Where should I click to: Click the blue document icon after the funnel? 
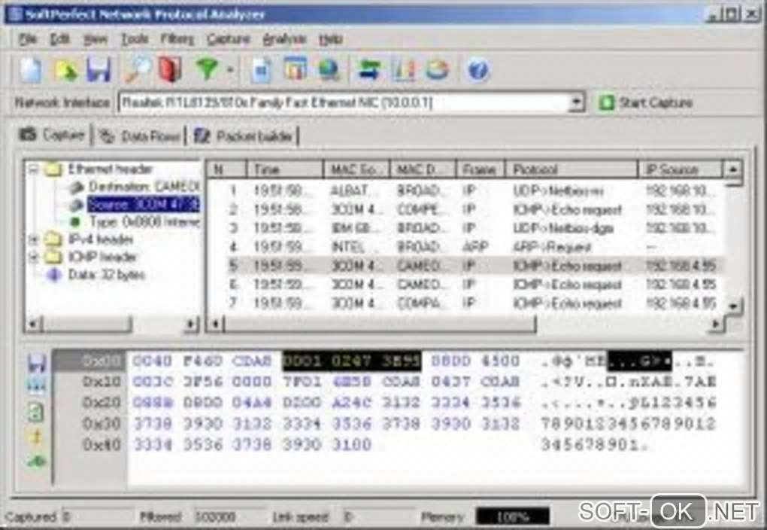click(262, 70)
